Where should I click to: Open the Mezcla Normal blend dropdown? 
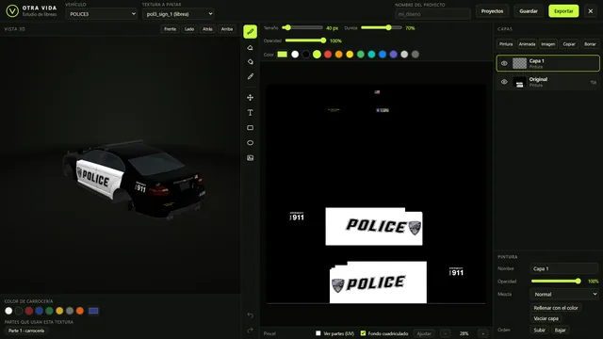click(564, 294)
